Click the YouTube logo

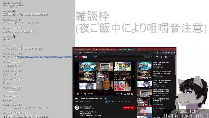83,57
